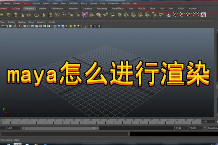Open the Show panel menu
The image size is (218, 145).
click(x=31, y=22)
